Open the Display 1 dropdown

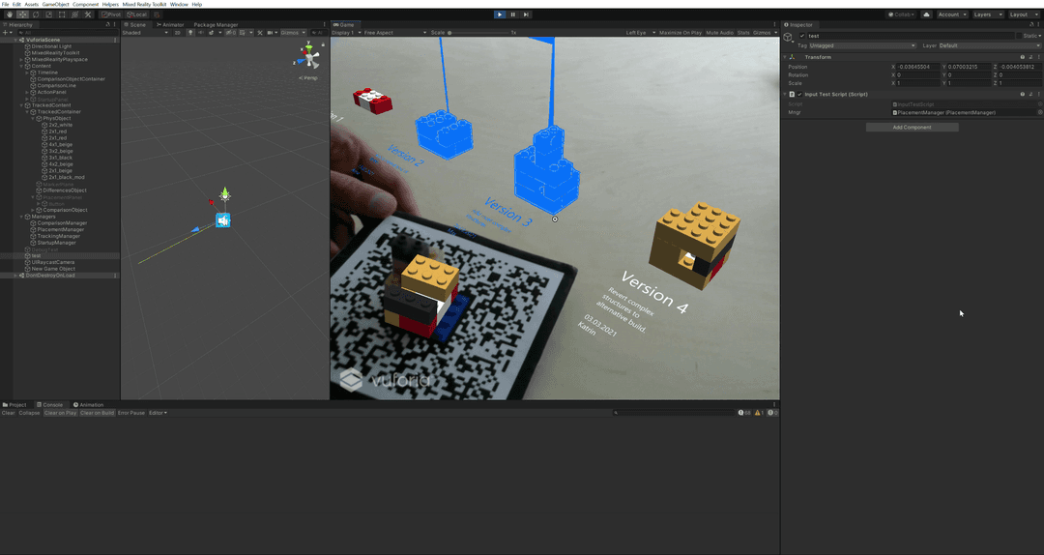pos(346,32)
